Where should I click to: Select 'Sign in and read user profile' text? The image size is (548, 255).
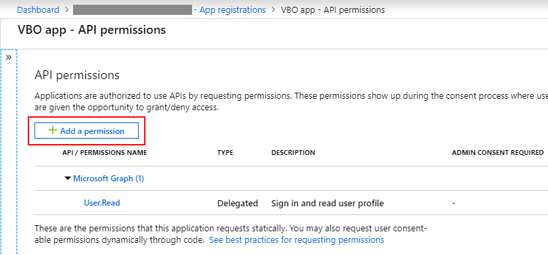click(x=327, y=204)
